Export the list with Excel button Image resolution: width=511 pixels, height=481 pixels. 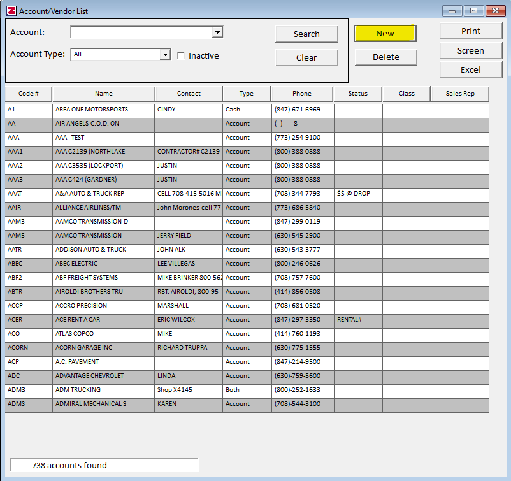(471, 69)
